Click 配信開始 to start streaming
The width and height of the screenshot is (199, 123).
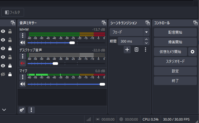point(175,32)
